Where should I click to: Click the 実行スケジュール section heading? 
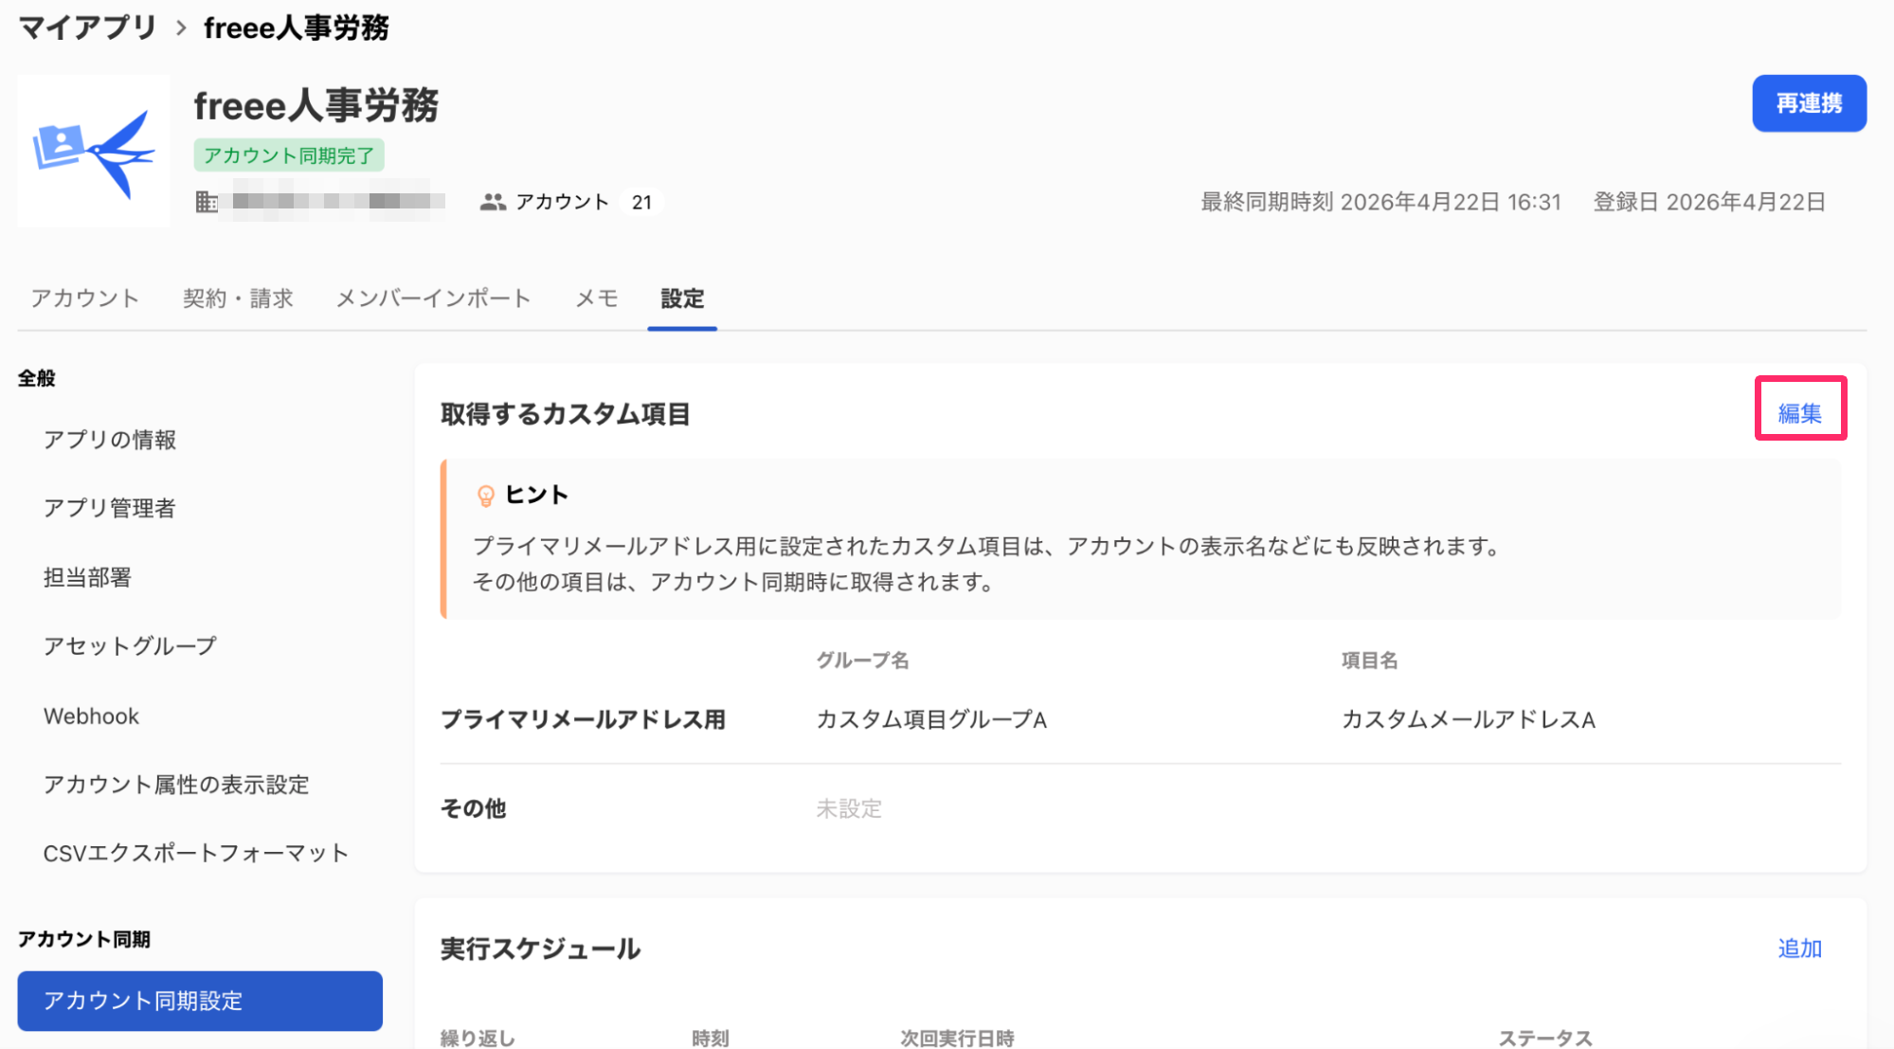541,949
